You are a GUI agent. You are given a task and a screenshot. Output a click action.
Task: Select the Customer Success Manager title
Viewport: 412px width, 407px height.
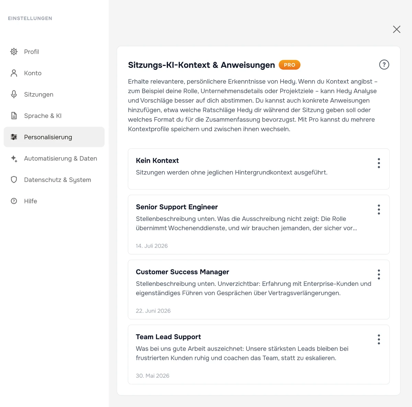click(x=182, y=272)
